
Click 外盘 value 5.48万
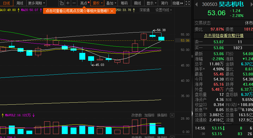point(218,89)
